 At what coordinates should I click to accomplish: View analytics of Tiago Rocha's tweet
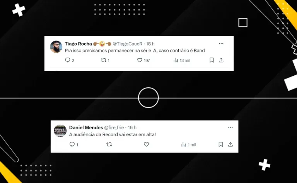(176, 60)
